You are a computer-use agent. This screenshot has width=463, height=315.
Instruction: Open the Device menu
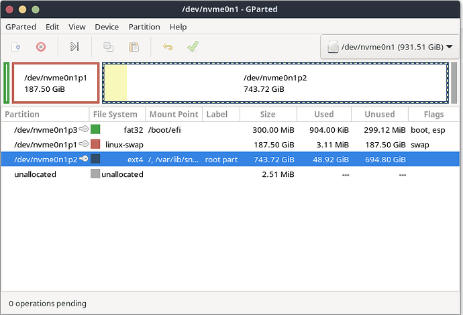pos(107,27)
